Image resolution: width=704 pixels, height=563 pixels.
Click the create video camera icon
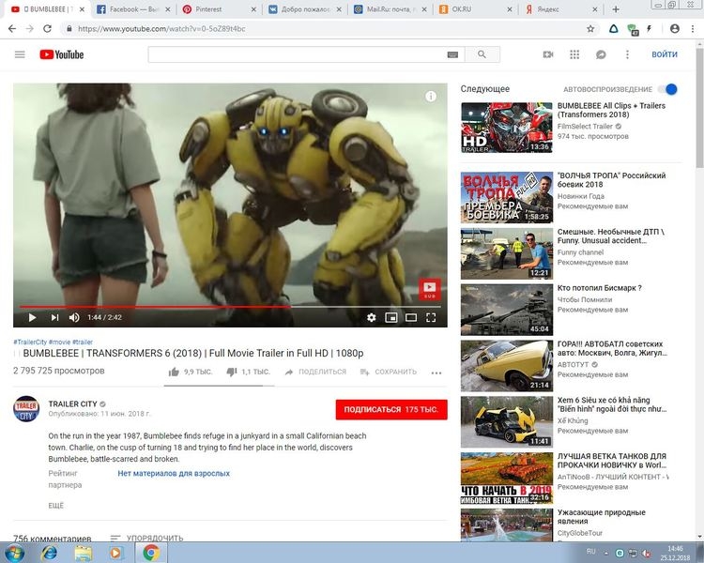548,54
